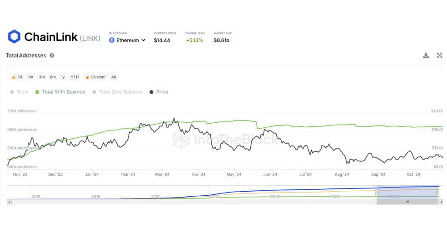Click the left range handle in navigator
The image size is (447, 251).
pos(377,193)
